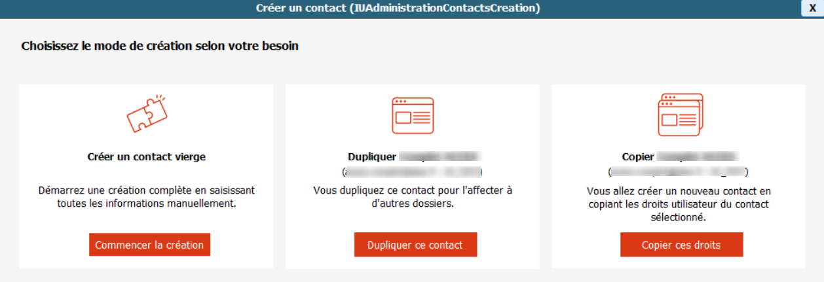The image size is (824, 282).
Task: Click the blurred email under Copier heading
Action: pyautogui.click(x=679, y=173)
